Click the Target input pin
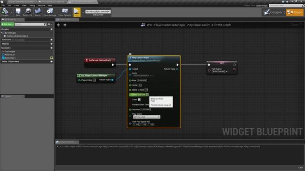 (x=130, y=69)
